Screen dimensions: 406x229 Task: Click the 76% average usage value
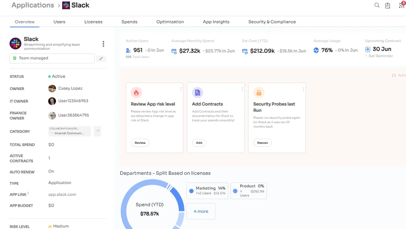click(327, 50)
